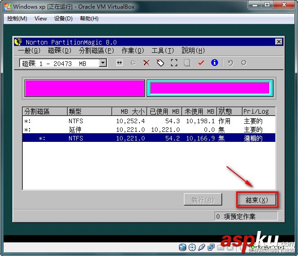298x256 pixels.
Task: Open VirtualBox 帮助(H) menu
Action: [89, 19]
